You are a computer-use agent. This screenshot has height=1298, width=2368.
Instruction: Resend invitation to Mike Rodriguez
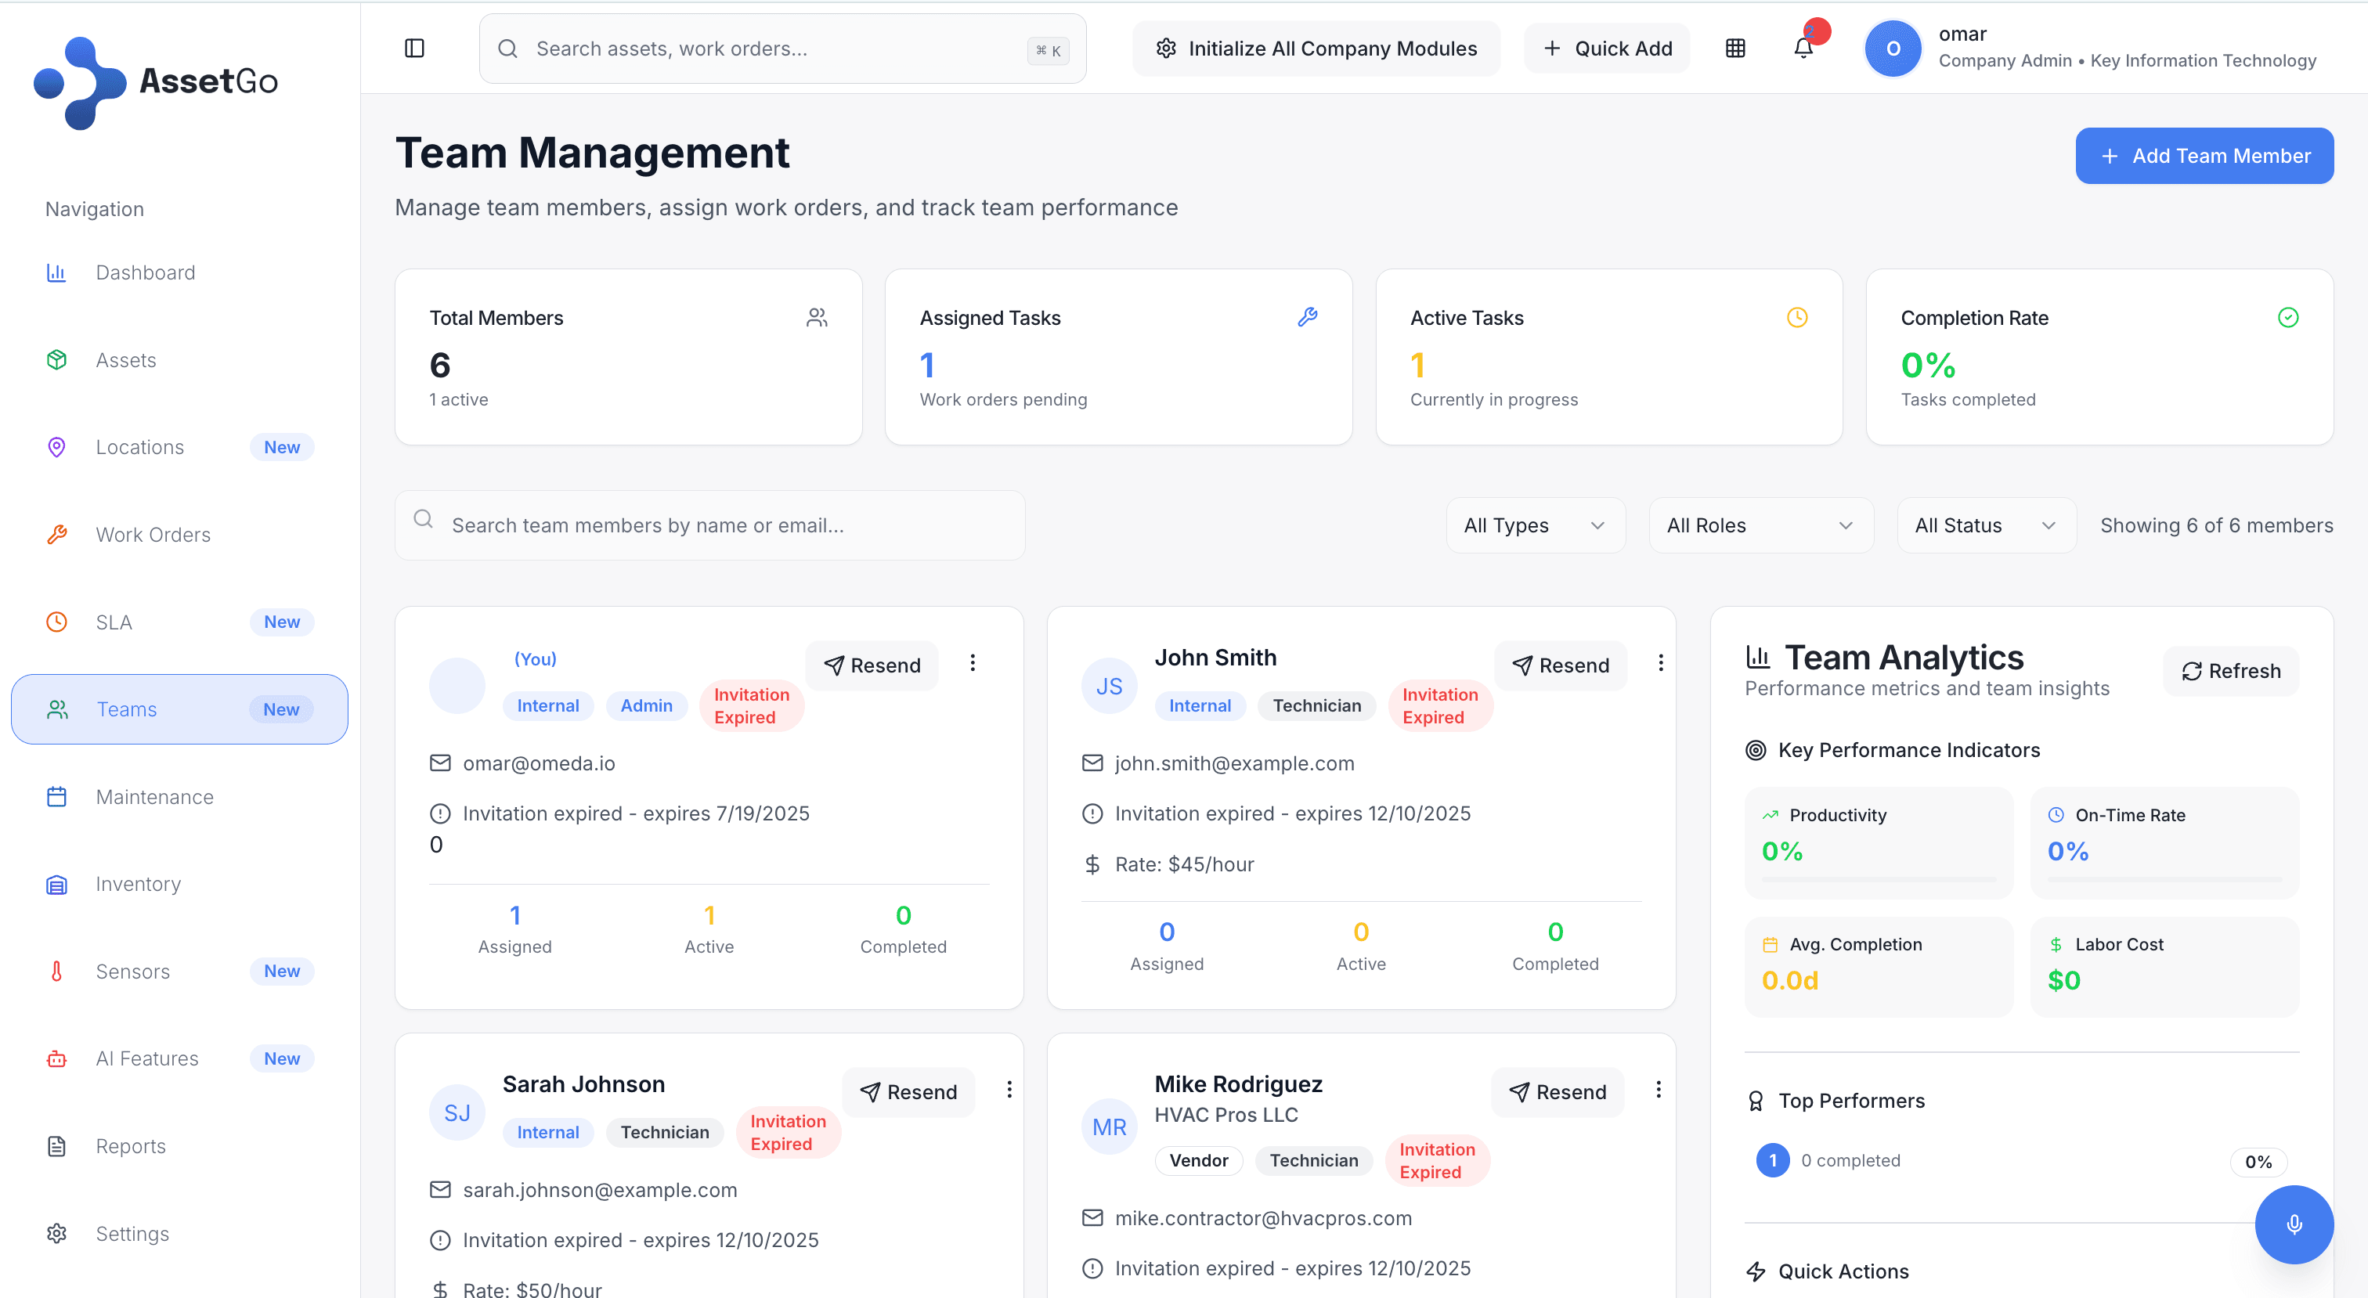(x=1558, y=1091)
